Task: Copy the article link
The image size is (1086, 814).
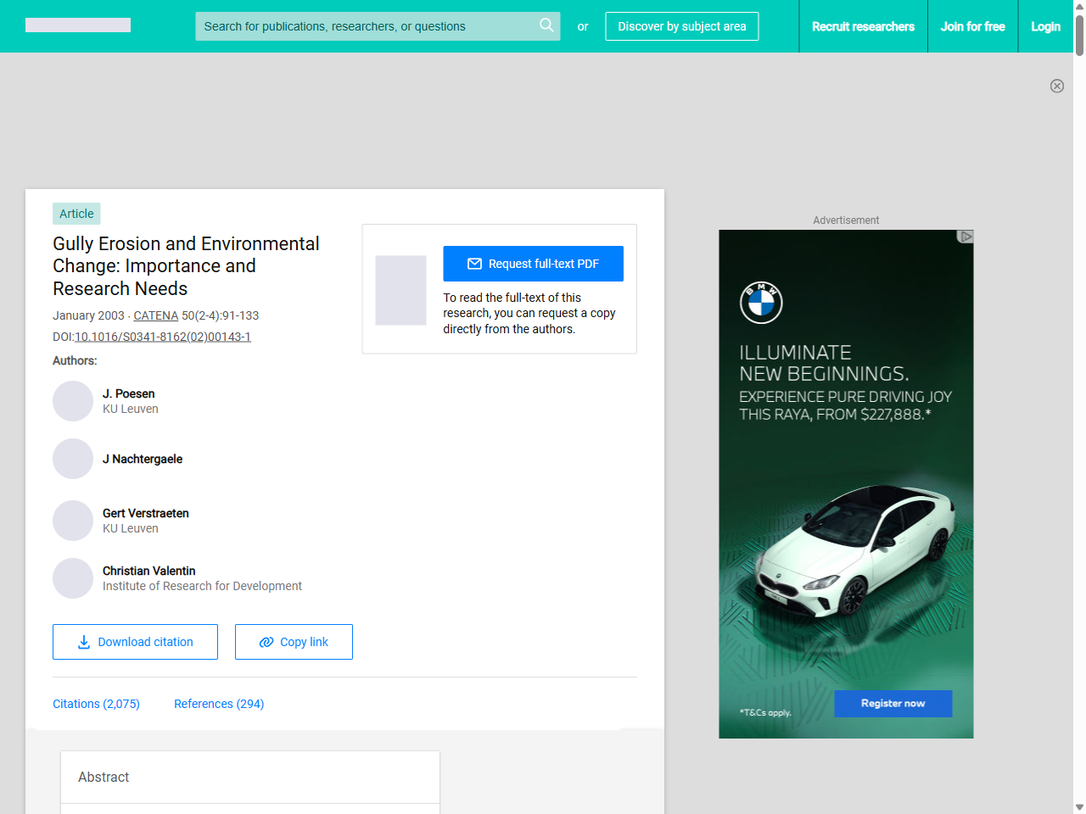Action: pos(294,642)
